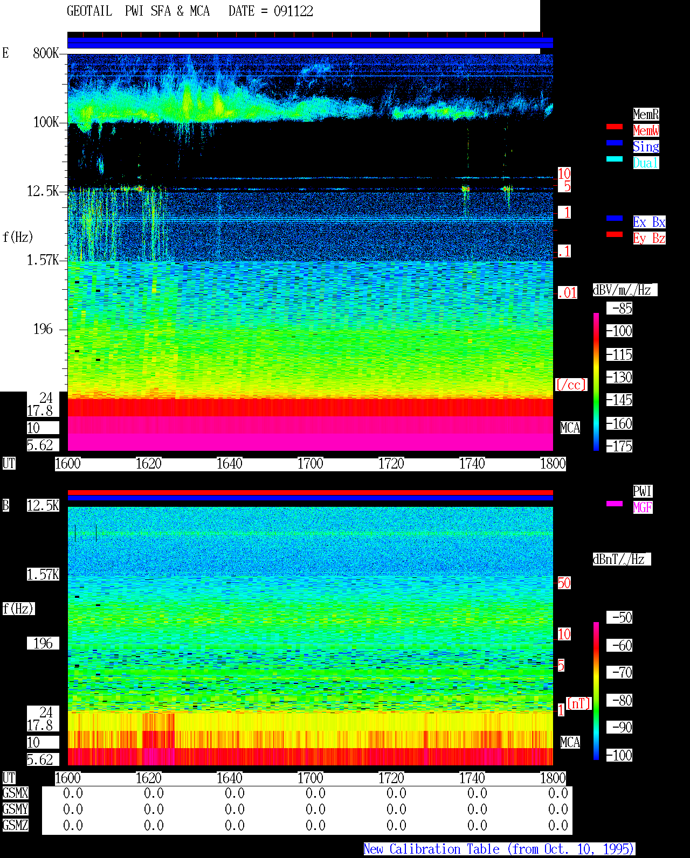Screen dimensions: 690x858
Task: Click the GEOTAIL PWI SFA & MCA title
Action: click(138, 11)
